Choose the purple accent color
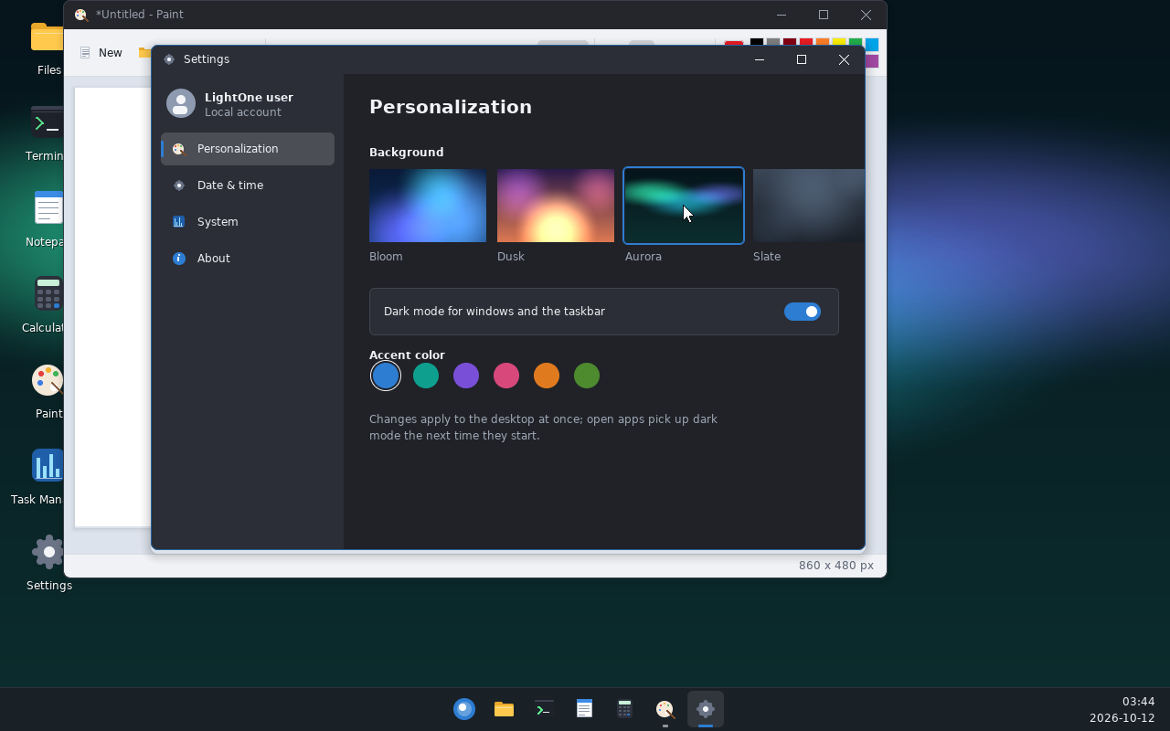The height and width of the screenshot is (731, 1170). click(x=466, y=376)
